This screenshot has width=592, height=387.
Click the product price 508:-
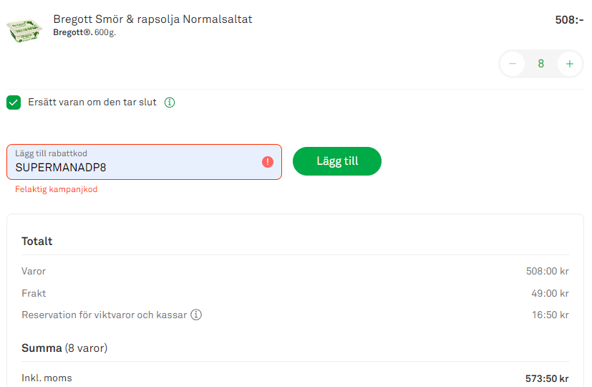(x=569, y=20)
